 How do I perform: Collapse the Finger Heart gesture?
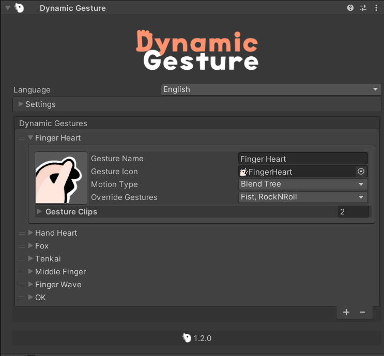point(30,138)
